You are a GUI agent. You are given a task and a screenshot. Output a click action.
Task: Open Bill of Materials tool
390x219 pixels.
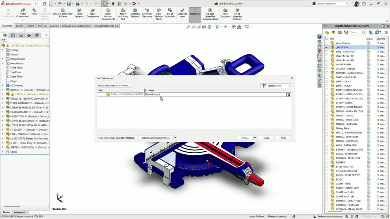click(x=170, y=13)
